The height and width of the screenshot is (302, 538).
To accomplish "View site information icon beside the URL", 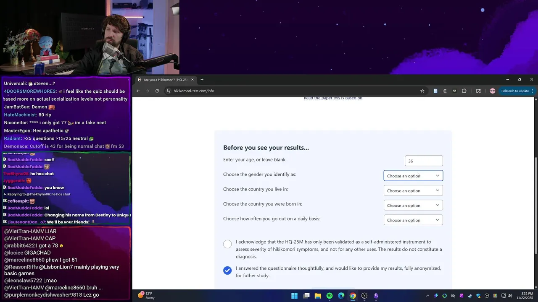I will [x=168, y=91].
